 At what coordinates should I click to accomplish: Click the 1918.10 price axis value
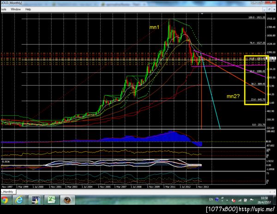click(x=271, y=19)
